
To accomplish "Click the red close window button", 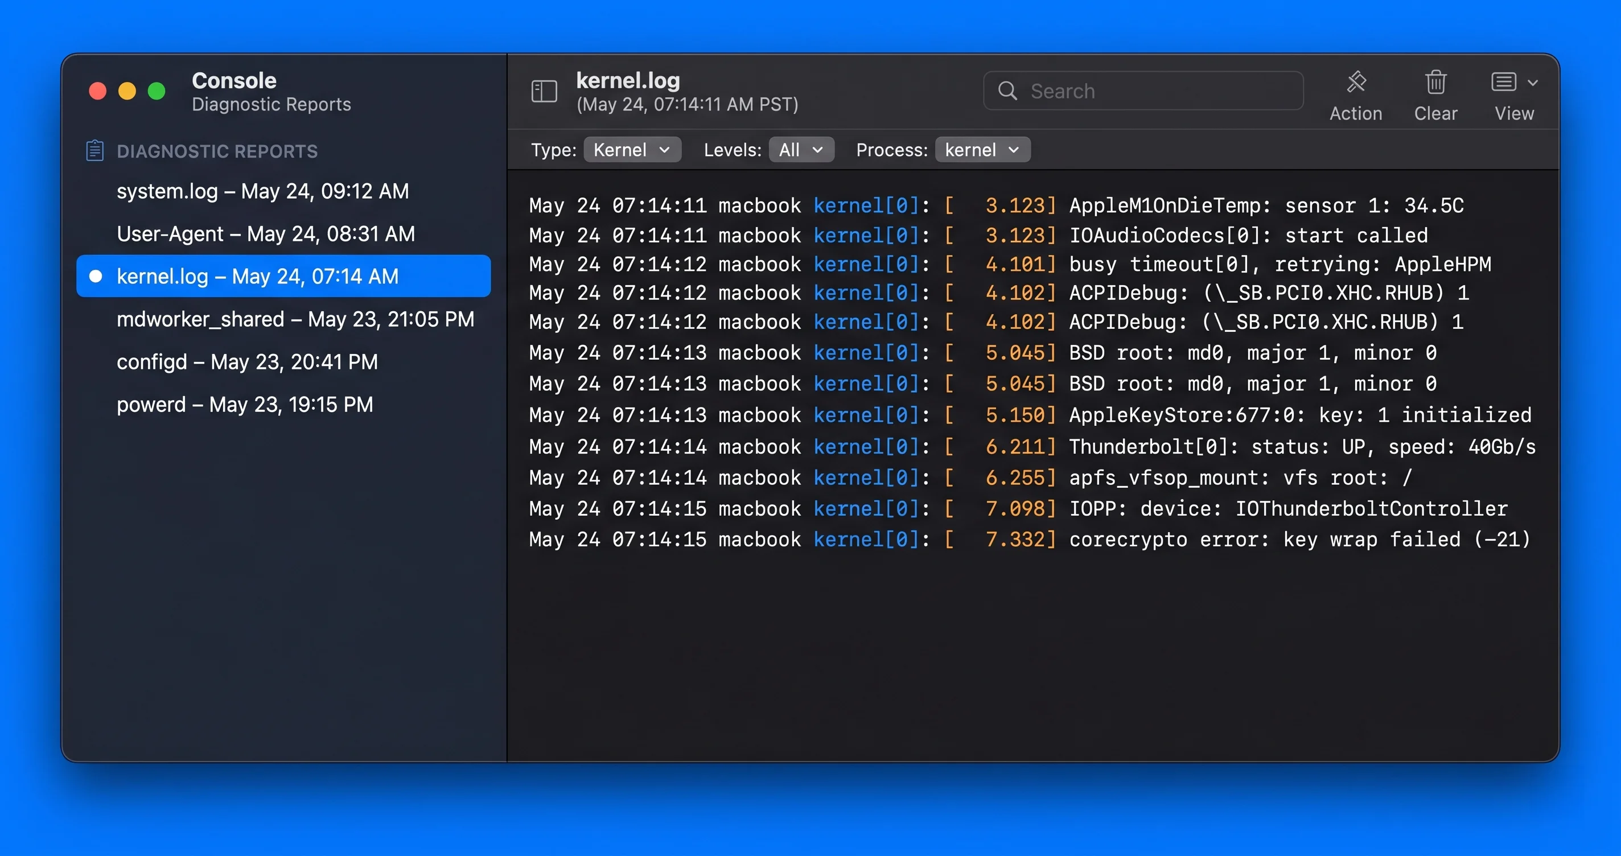I will 97,91.
